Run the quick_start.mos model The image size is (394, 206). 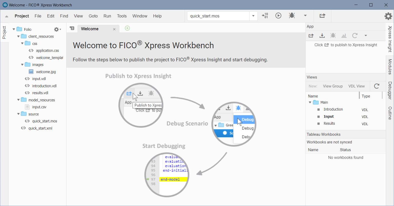[278, 16]
